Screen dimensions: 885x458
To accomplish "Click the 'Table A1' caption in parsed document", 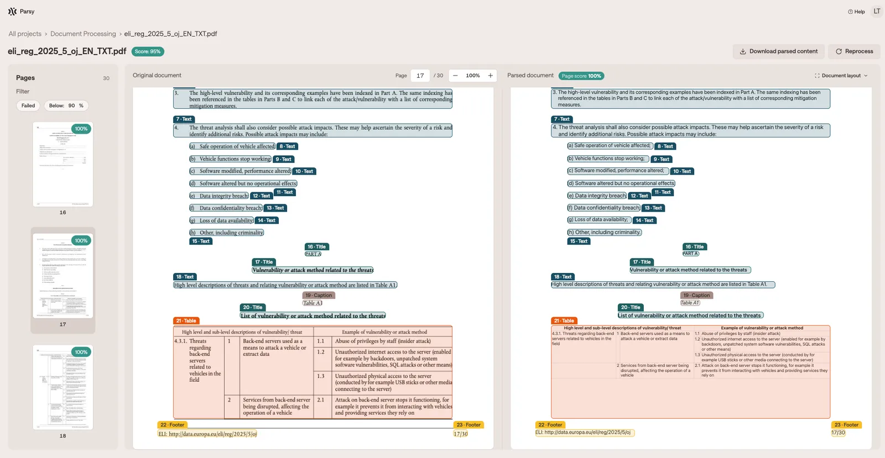I will pos(690,303).
